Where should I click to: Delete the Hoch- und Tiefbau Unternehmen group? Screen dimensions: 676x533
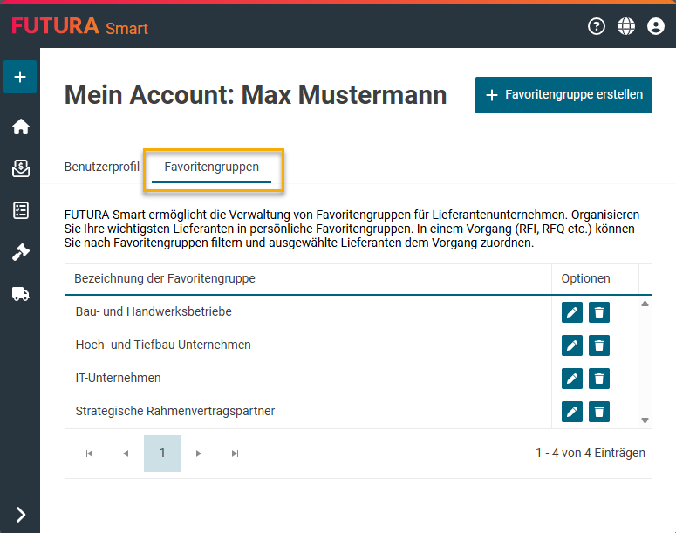tap(599, 345)
